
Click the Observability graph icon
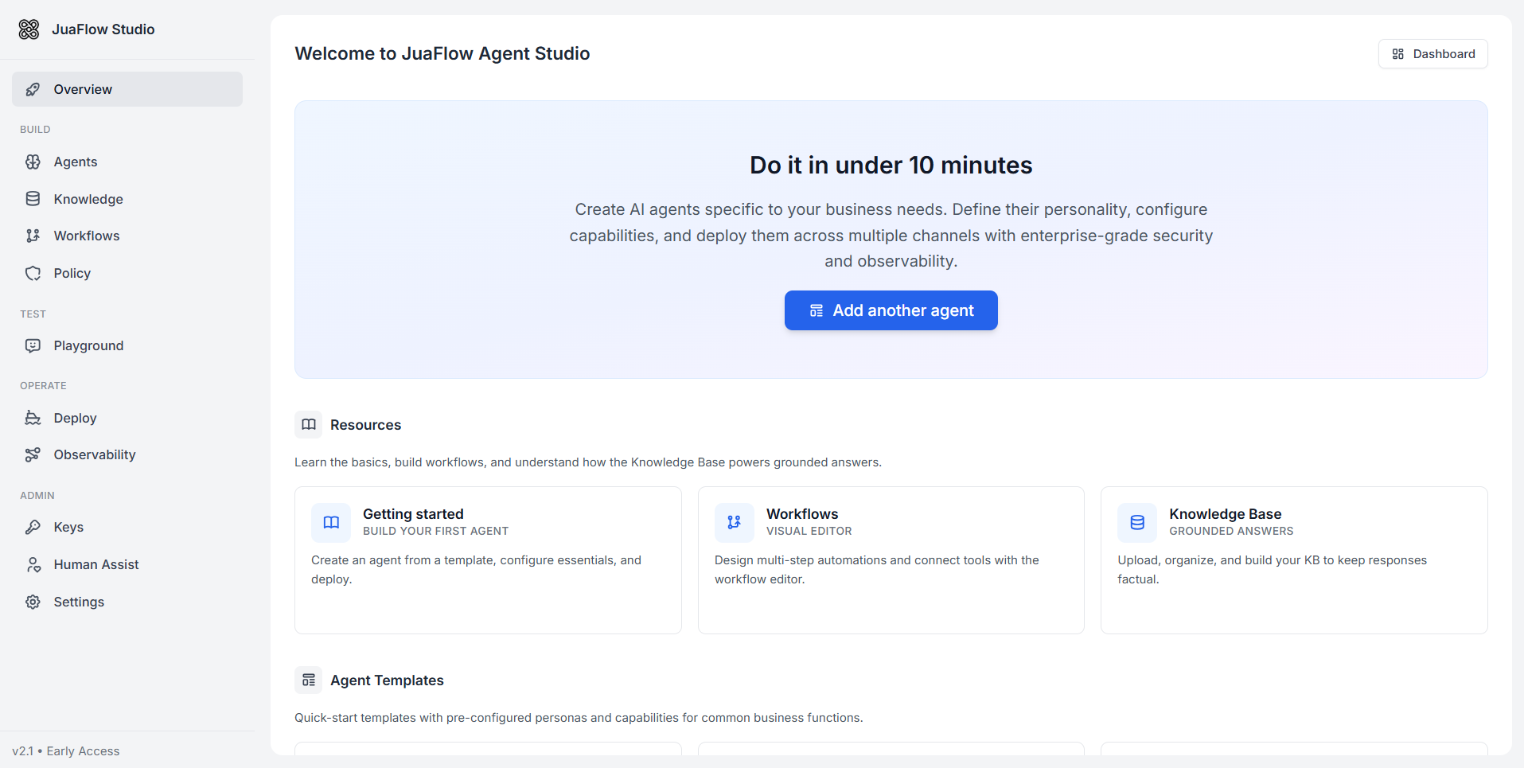(x=33, y=454)
